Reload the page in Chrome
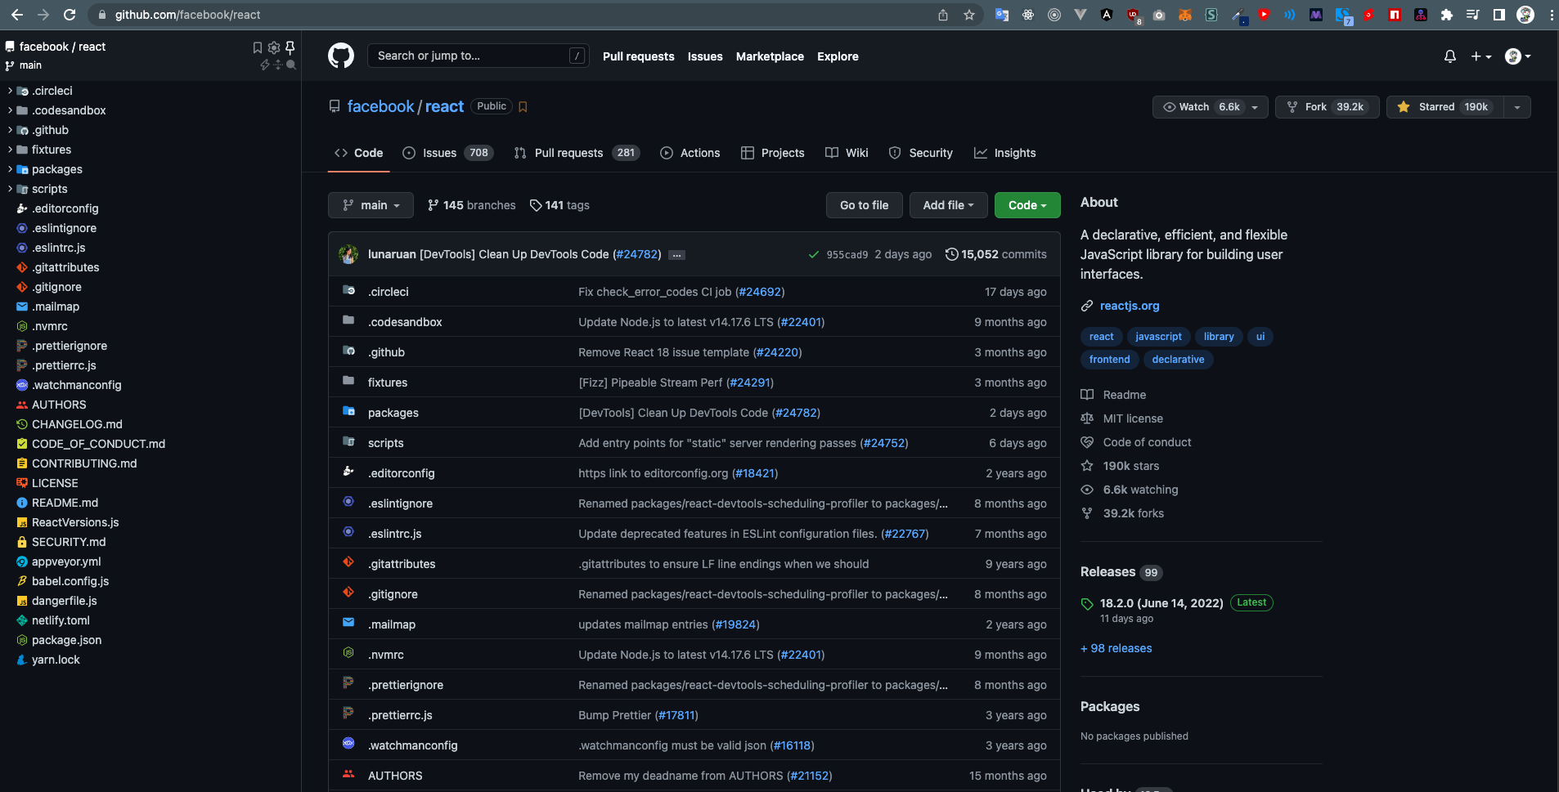Screen dimensions: 1559x792 70,15
